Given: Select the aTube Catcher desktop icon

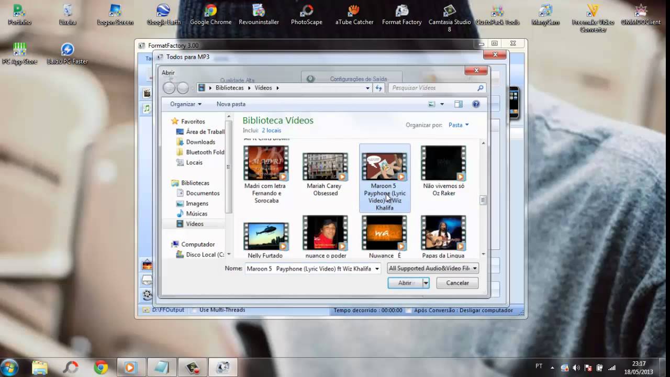Looking at the screenshot, I should 354,15.
